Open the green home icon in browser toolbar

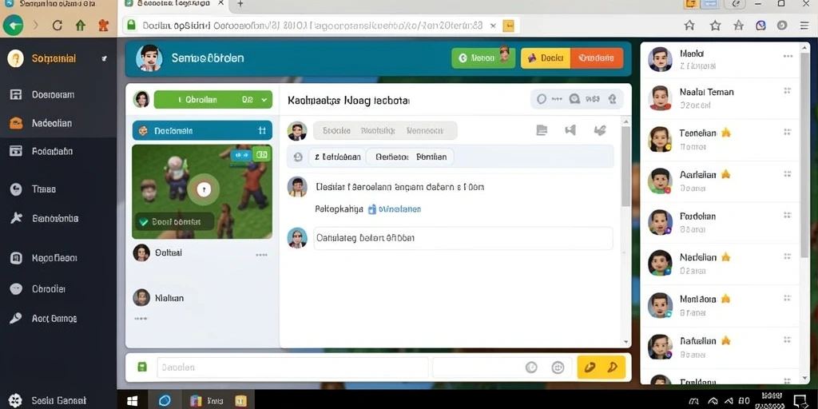coord(81,25)
